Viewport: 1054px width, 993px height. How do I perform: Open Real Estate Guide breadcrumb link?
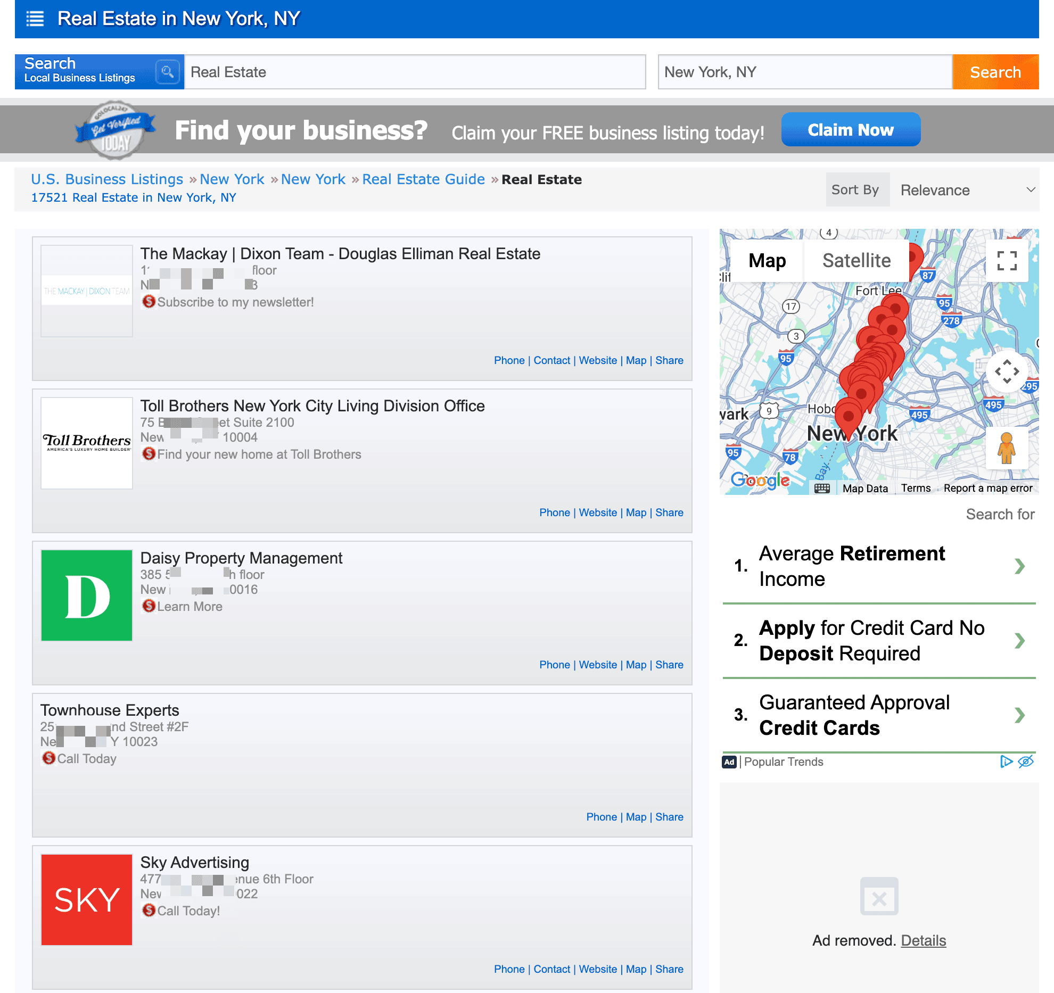pos(423,179)
